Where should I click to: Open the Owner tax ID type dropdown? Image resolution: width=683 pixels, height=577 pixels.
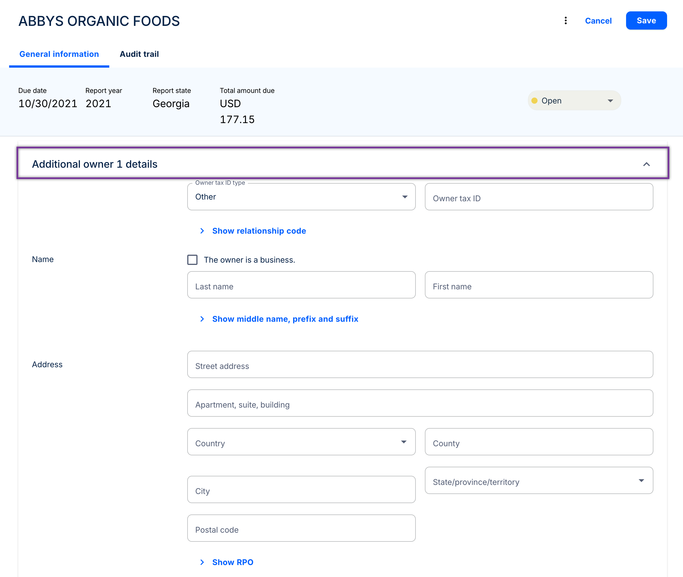coord(301,197)
